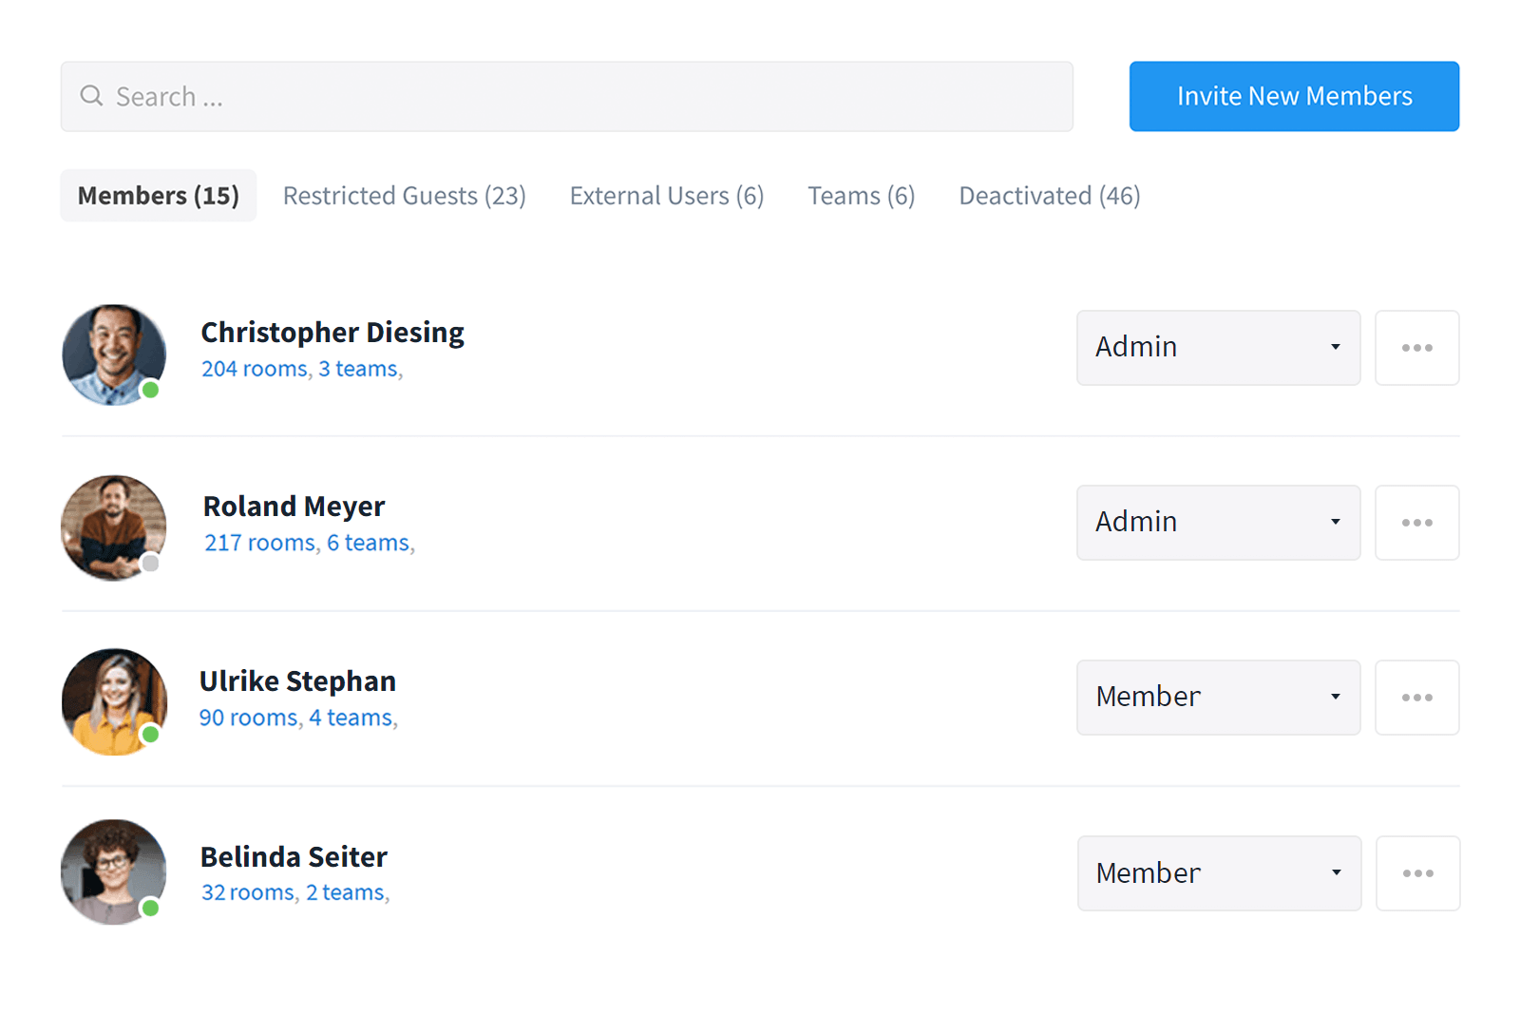Go to the Teams (6) tab
Image resolution: width=1520 pixels, height=1015 pixels.
(862, 196)
